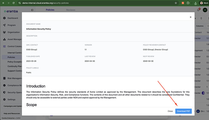The image size is (209, 120).
Task: Click the Risk Management icon
Action: [x=5, y=78]
